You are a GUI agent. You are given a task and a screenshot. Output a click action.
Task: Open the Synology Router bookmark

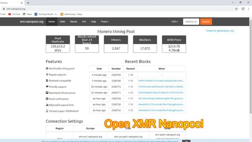tap(46, 14)
